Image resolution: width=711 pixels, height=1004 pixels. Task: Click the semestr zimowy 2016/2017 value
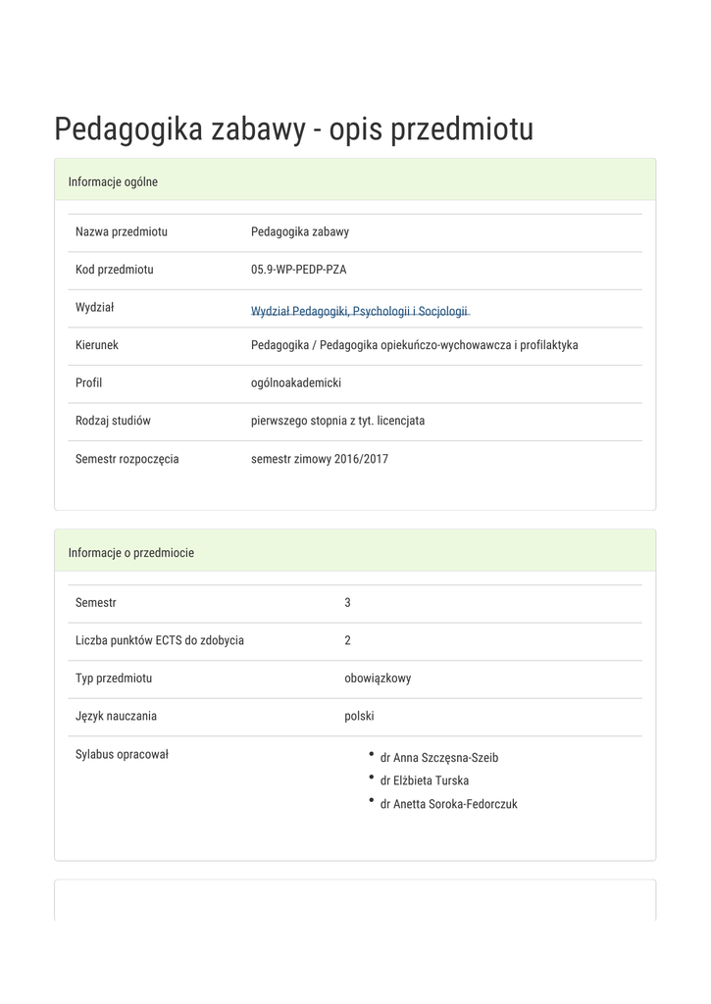pos(320,458)
